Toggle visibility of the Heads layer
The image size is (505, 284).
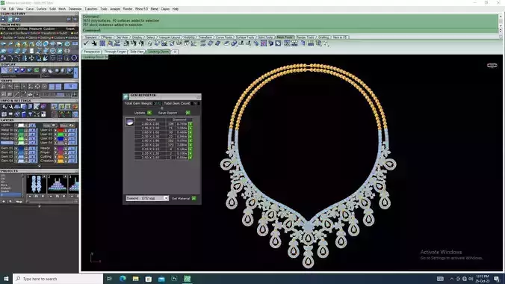point(71,148)
